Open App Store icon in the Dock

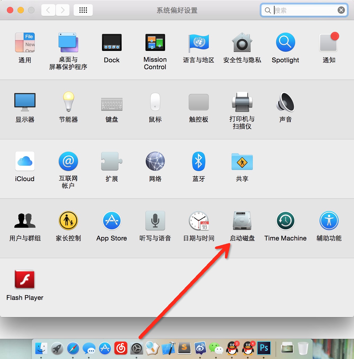[x=105, y=348]
